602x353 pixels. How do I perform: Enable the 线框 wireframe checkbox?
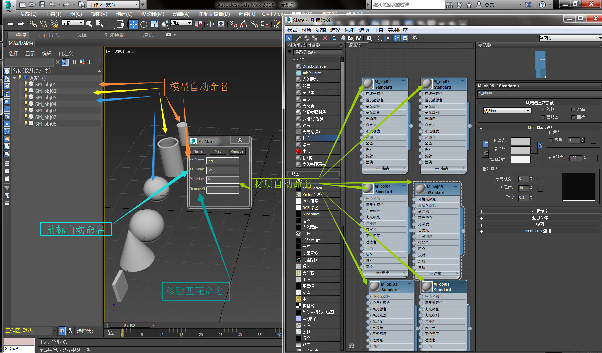coord(543,109)
